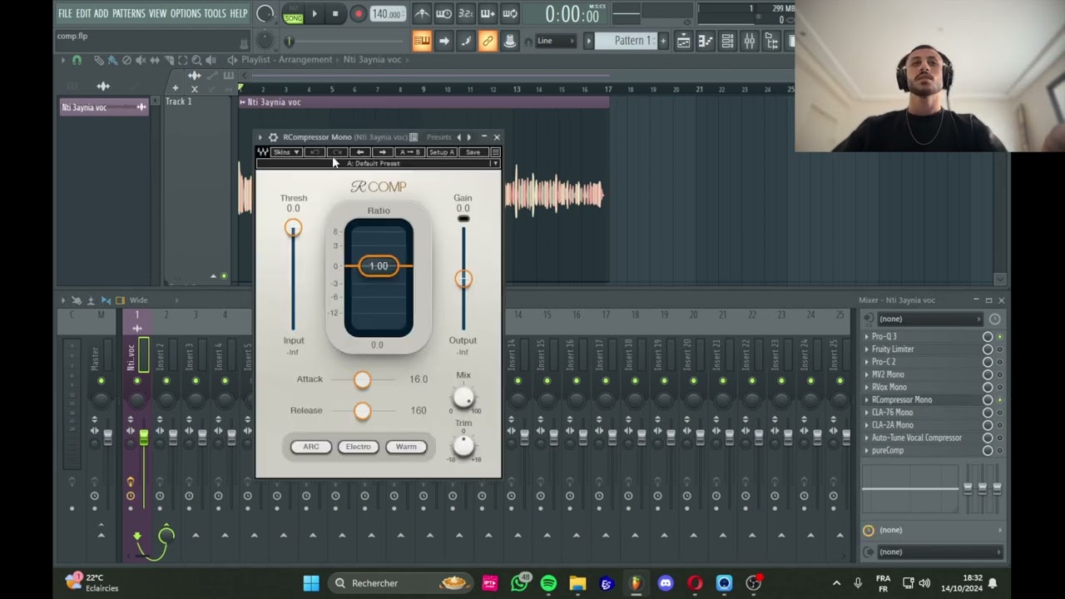The height and width of the screenshot is (599, 1065).
Task: Switch the Setup A button
Action: coord(441,152)
